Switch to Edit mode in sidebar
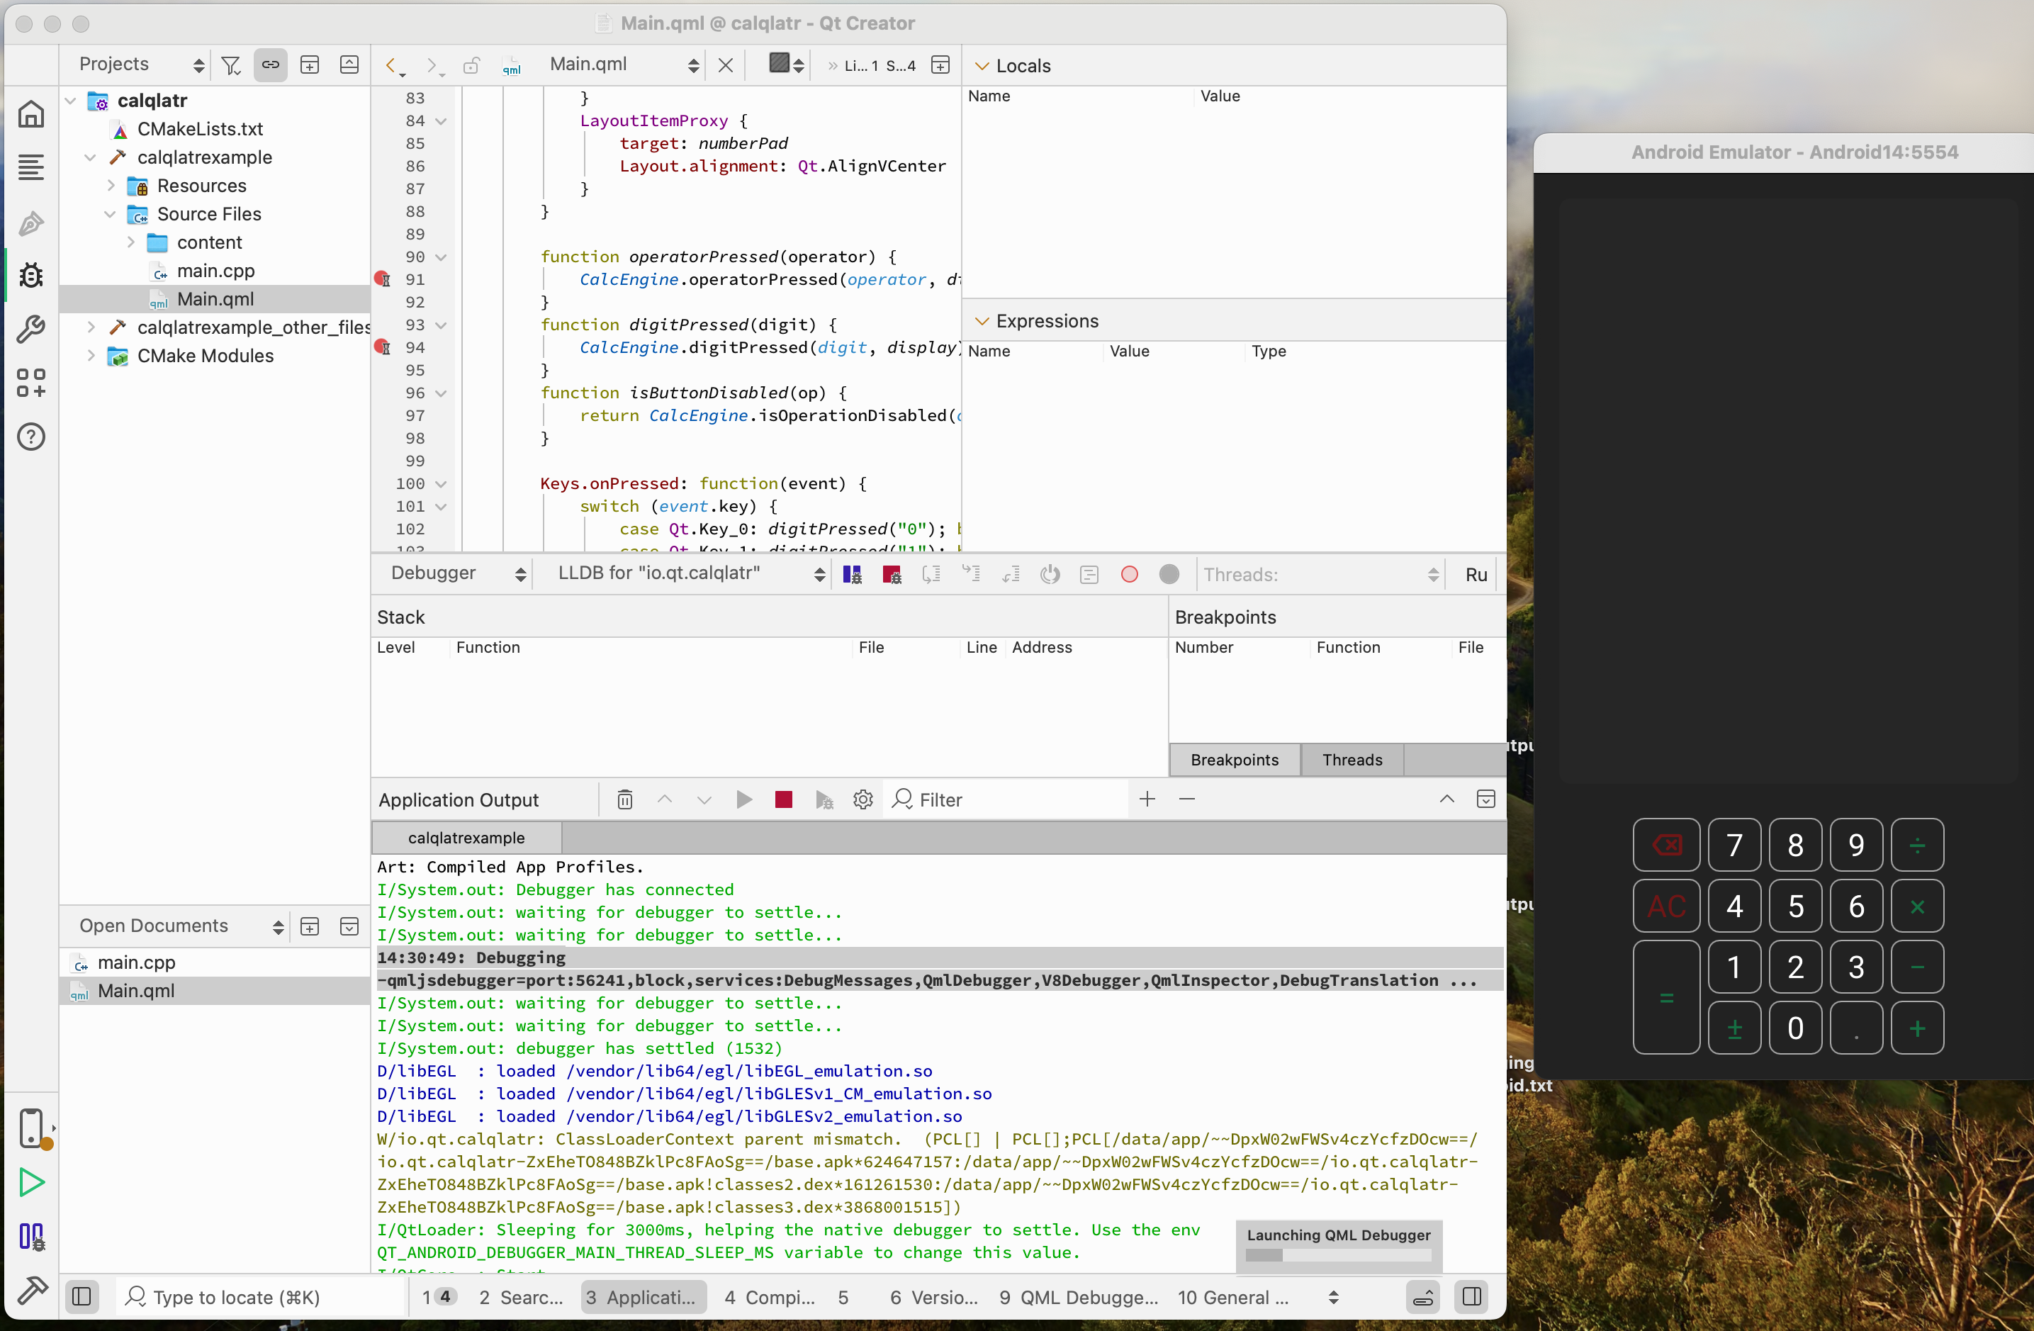Image resolution: width=2034 pixels, height=1331 pixels. pyautogui.click(x=30, y=167)
